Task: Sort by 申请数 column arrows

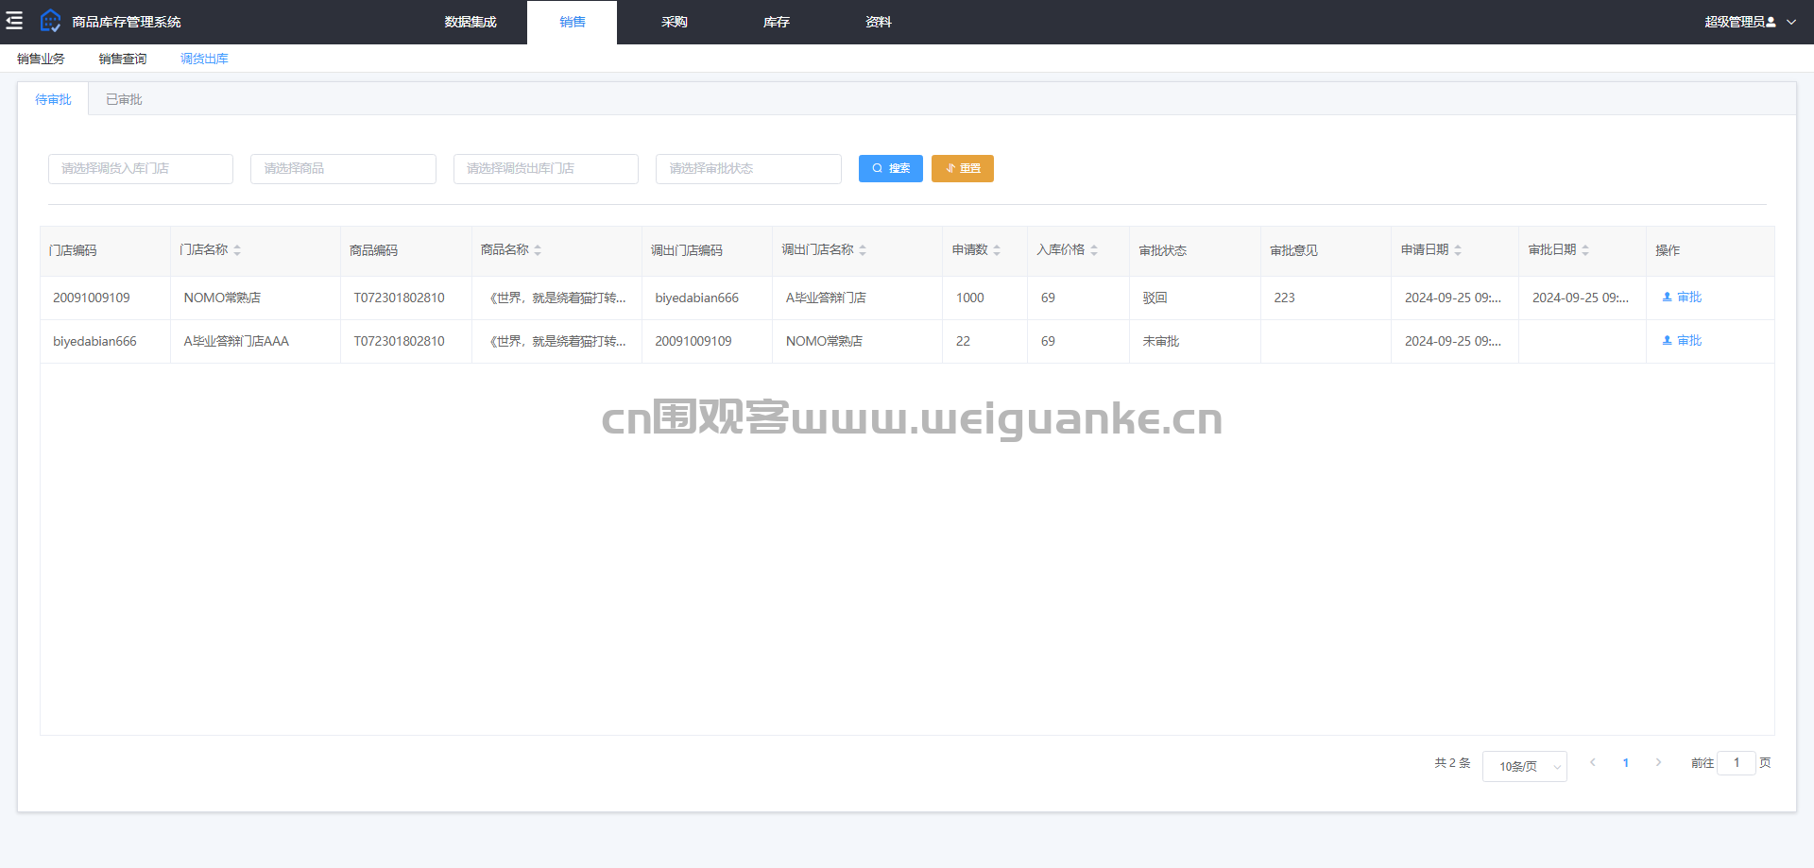Action: tap(997, 250)
